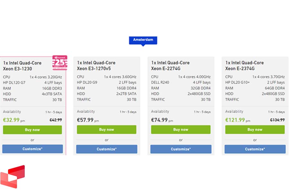The image size is (289, 192).
Task: Open the Xeon E3-1230 title heading
Action: [22, 66]
